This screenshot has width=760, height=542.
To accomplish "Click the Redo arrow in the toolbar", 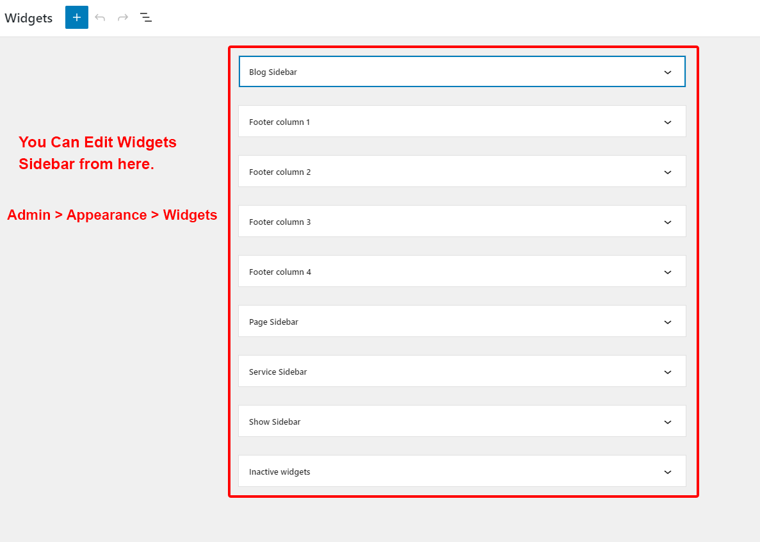I will click(x=123, y=17).
